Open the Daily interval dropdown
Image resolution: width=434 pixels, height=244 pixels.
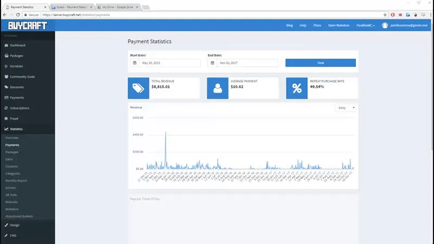coord(346,108)
